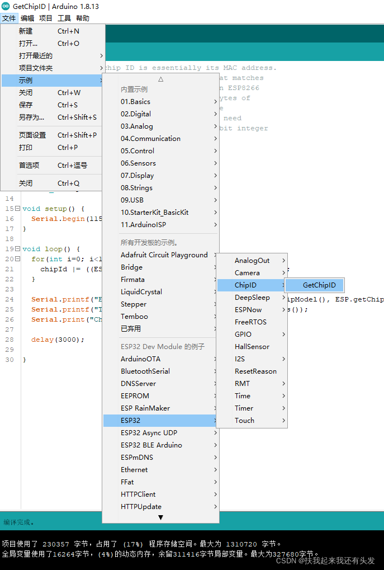The width and height of the screenshot is (384, 570).
Task: Select 打印 menu entry
Action: click(53, 148)
